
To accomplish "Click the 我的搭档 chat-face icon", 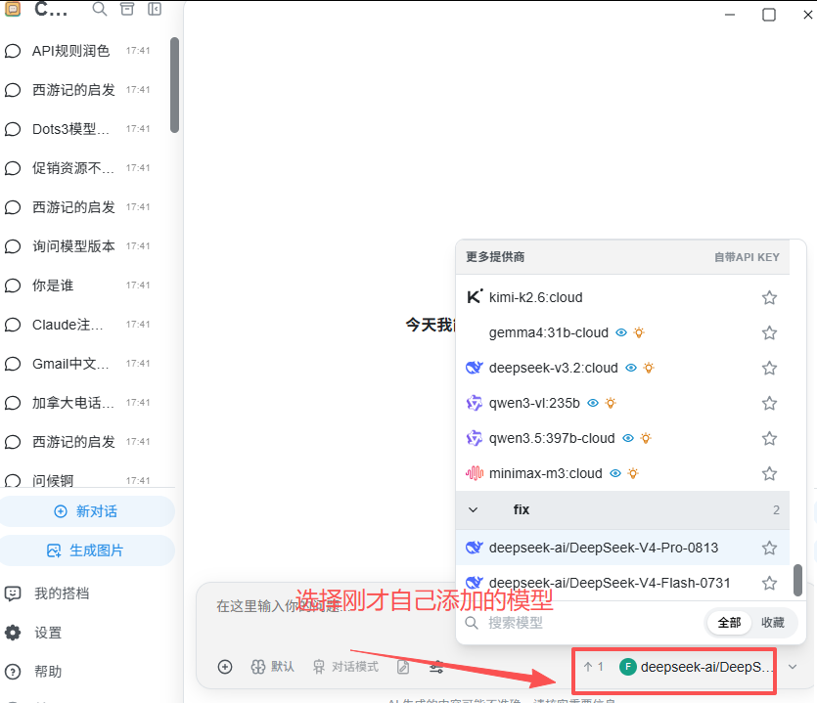I will [13, 593].
